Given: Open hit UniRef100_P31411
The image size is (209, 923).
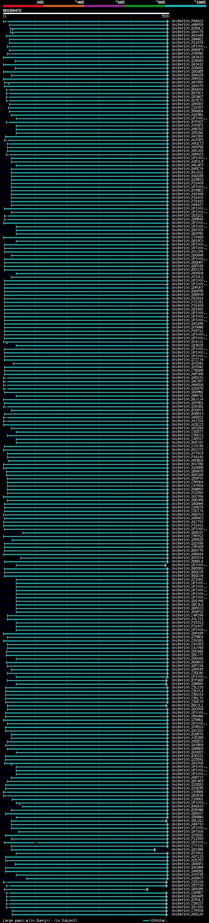Looking at the screenshot, I should pyautogui.click(x=187, y=526).
